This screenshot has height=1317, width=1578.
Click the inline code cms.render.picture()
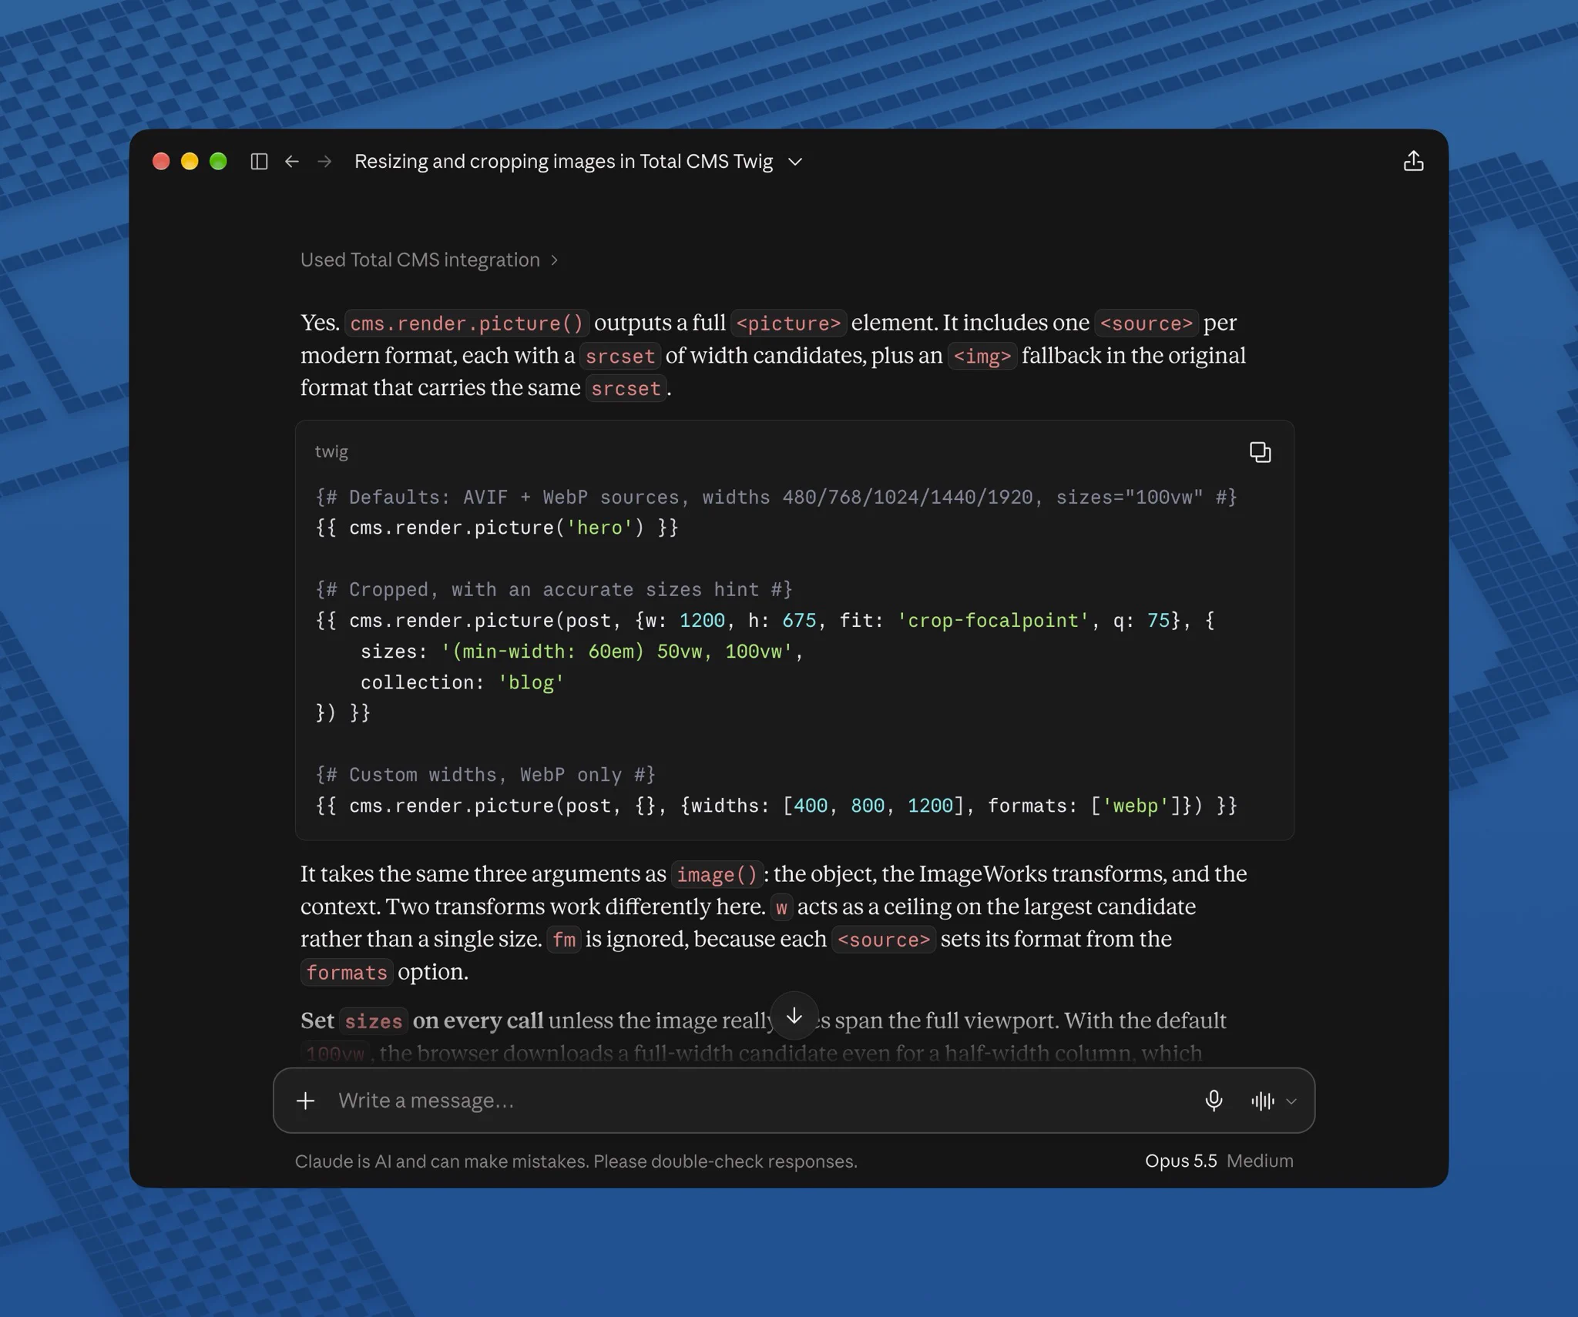[x=467, y=323]
